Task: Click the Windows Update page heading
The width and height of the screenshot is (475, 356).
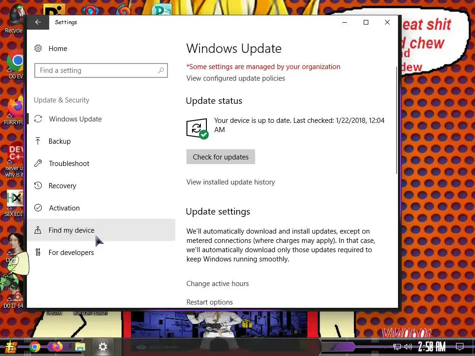Action: [234, 48]
